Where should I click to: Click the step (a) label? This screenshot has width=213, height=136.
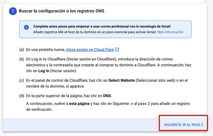tap(22, 50)
